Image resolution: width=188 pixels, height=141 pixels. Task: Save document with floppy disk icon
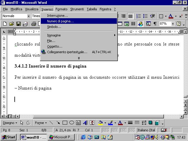tap(19, 24)
